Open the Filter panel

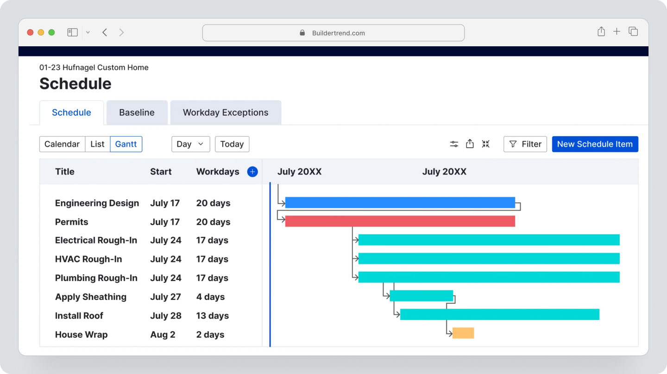click(525, 144)
